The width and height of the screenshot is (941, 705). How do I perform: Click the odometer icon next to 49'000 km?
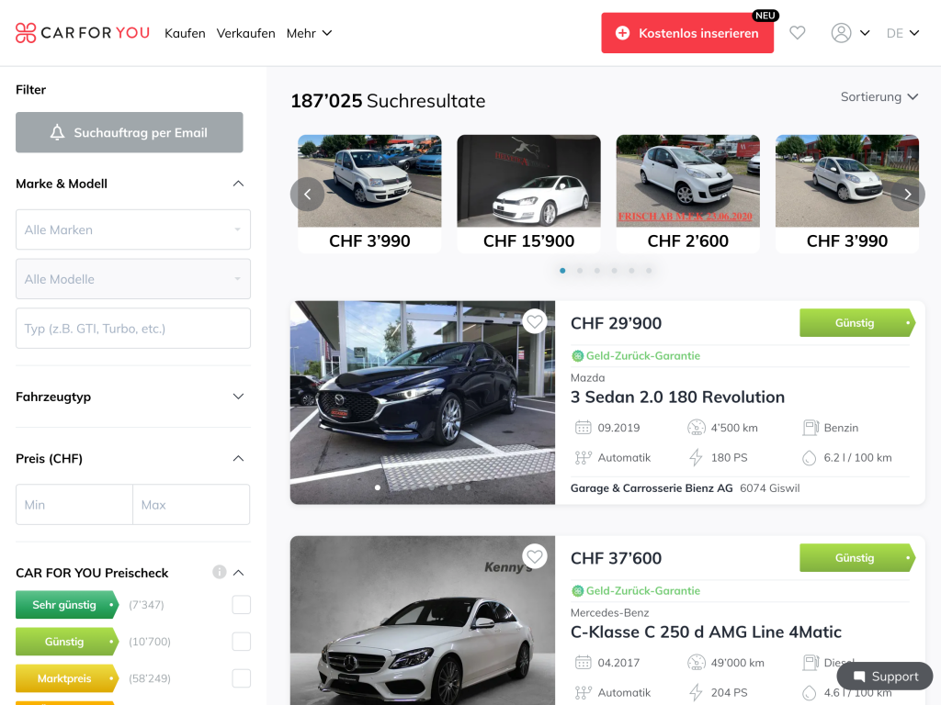pyautogui.click(x=697, y=663)
